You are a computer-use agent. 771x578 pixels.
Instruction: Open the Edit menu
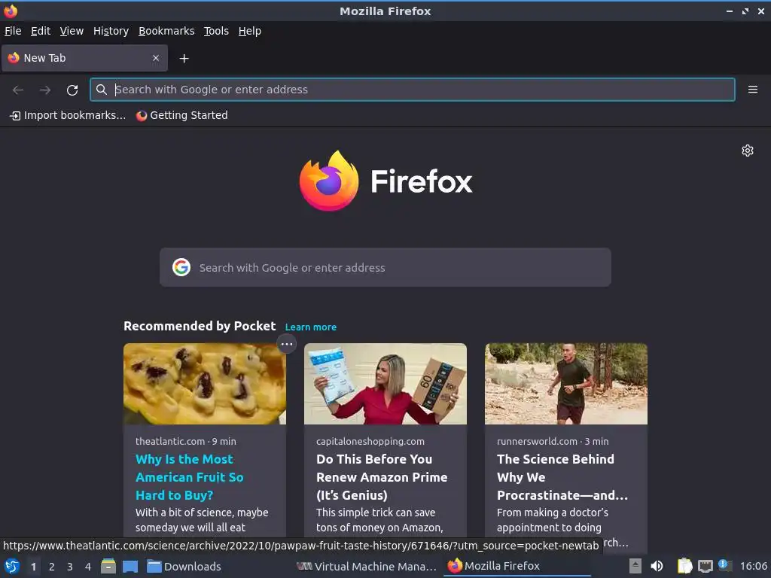[41, 31]
